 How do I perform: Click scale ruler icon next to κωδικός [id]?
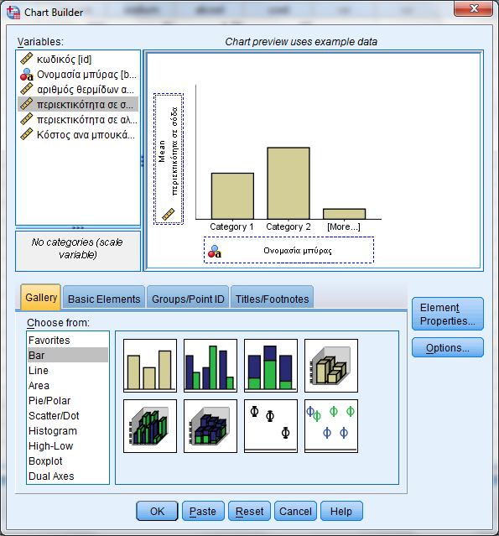[26, 59]
